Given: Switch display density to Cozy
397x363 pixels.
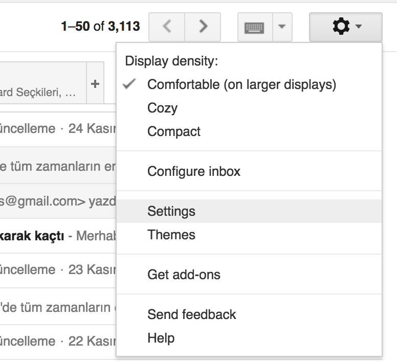Looking at the screenshot, I should pos(162,108).
